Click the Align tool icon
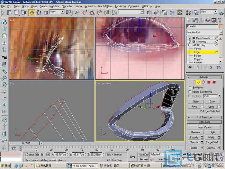The width and height of the screenshot is (225, 169). pyautogui.click(x=156, y=12)
